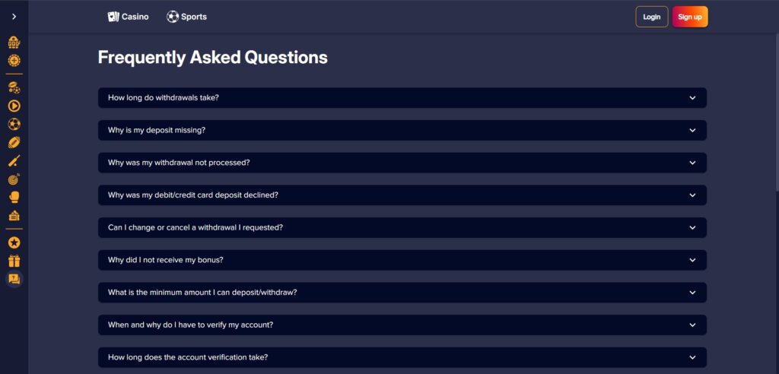The width and height of the screenshot is (779, 374).
Task: Click the page's vertical scrollbar
Action: pos(776,114)
